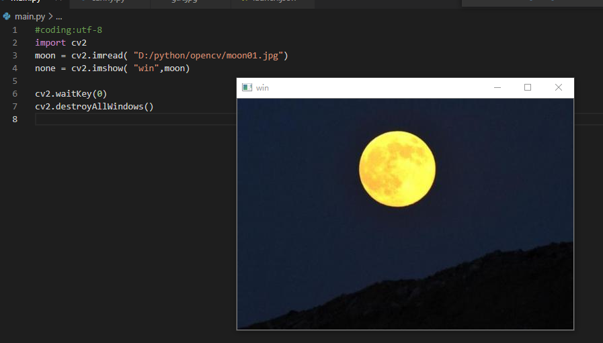Click the yellow moon in the image
This screenshot has height=343, width=603.
(x=397, y=169)
